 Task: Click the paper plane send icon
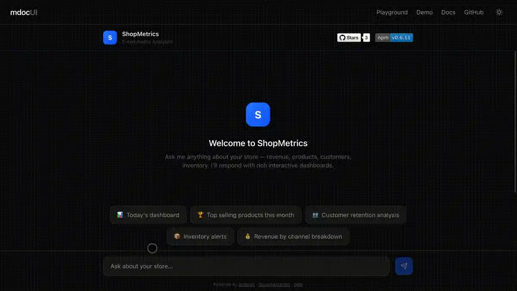click(403, 266)
